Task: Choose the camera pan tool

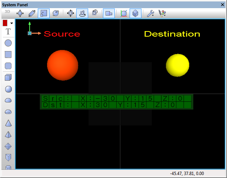Action: pyautogui.click(x=70, y=13)
